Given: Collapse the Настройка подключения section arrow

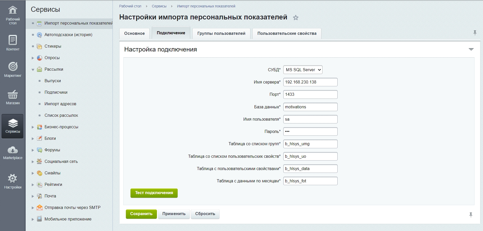Looking at the screenshot, I should (471, 49).
